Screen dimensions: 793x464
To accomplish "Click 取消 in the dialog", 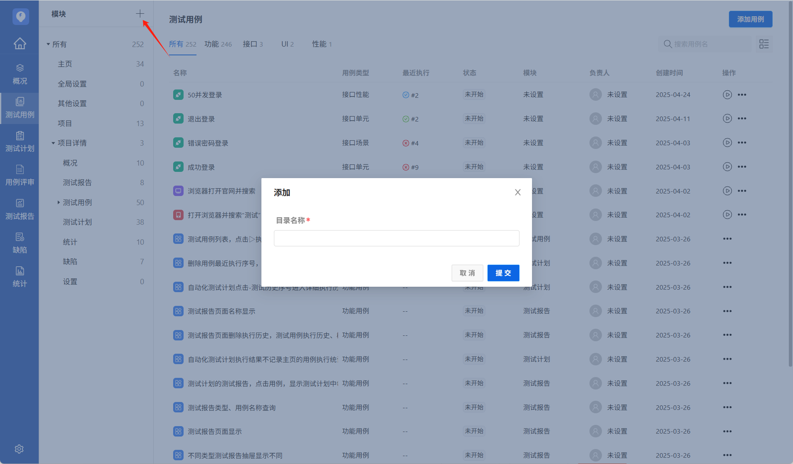I will tap(467, 273).
